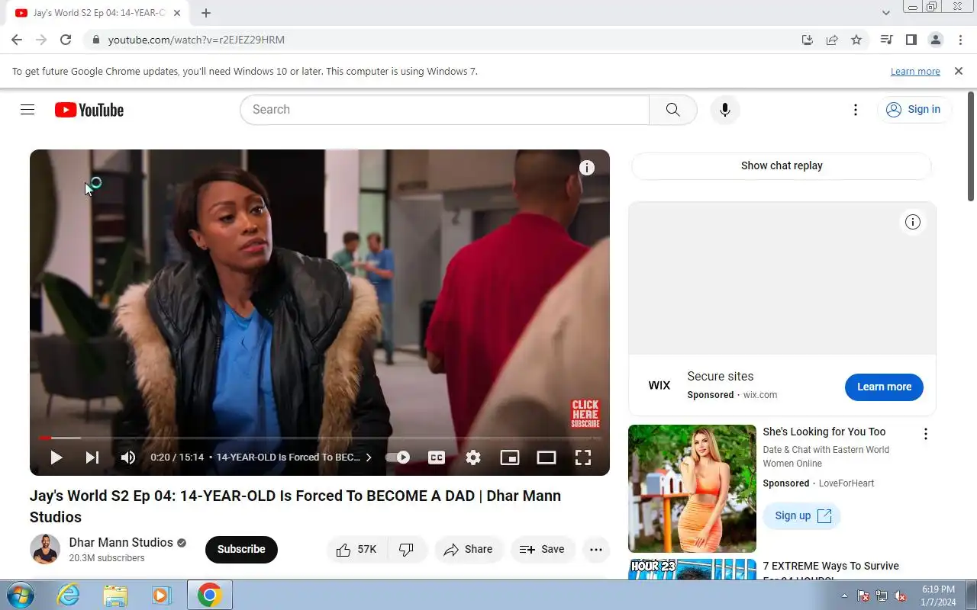This screenshot has height=610, width=977.
Task: Start voice search with microphone icon
Action: [725, 110]
